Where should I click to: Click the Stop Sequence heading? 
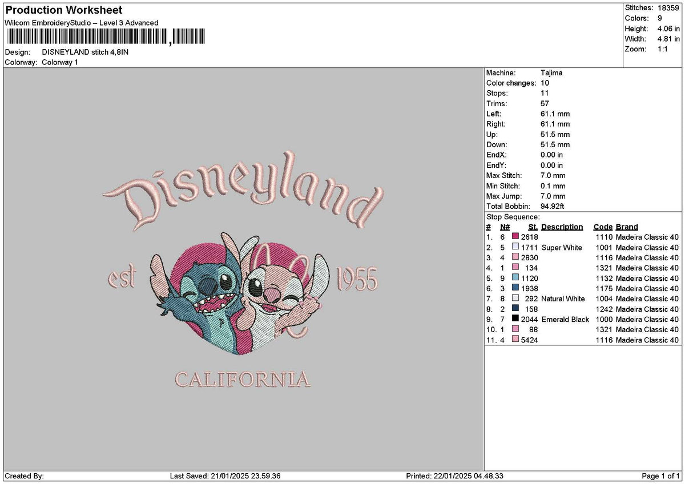(x=513, y=217)
